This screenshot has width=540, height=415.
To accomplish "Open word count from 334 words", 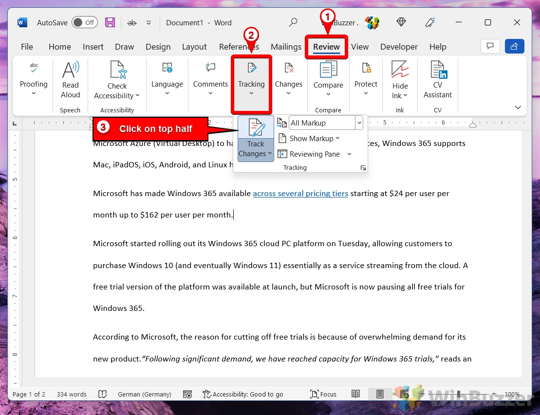I will pos(72,395).
